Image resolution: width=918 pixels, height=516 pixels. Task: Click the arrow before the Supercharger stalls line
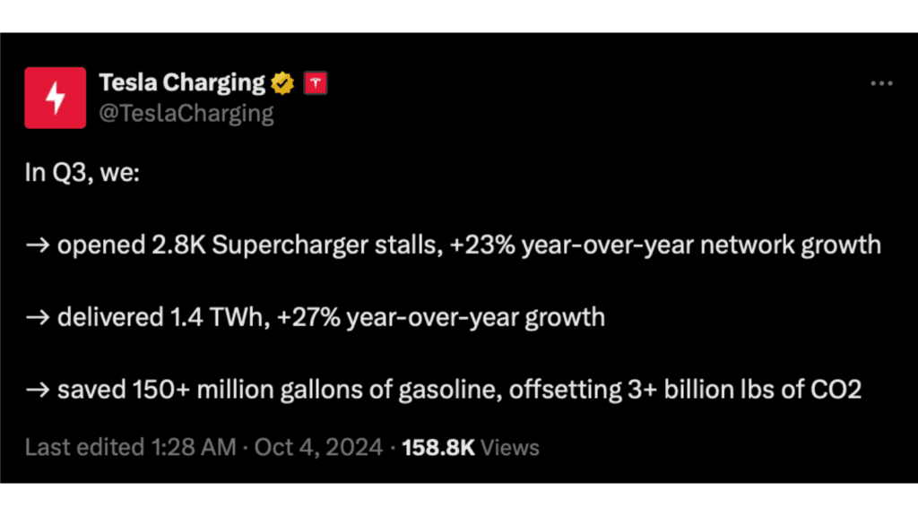pos(38,245)
